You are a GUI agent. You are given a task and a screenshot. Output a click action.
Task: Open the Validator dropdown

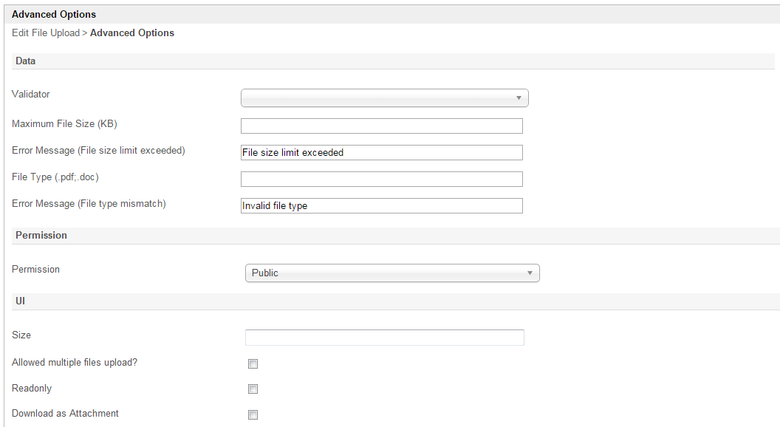pos(384,98)
